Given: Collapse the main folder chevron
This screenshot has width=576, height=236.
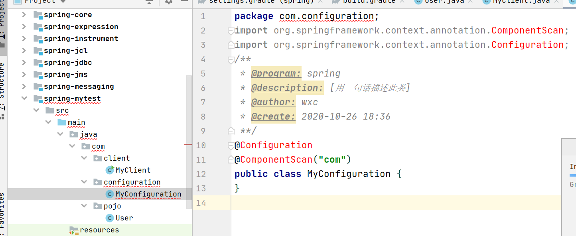Looking at the screenshot, I should click(x=48, y=122).
